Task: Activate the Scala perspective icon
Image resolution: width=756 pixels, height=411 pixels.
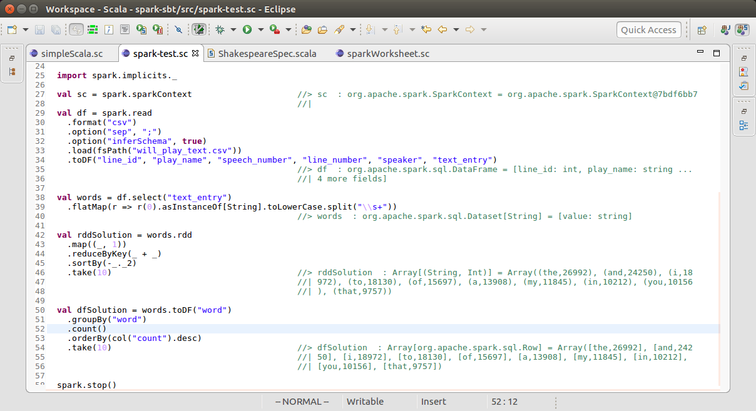Action: pyautogui.click(x=742, y=29)
